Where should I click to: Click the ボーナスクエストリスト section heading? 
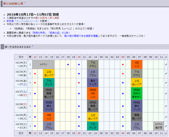coord(18,47)
